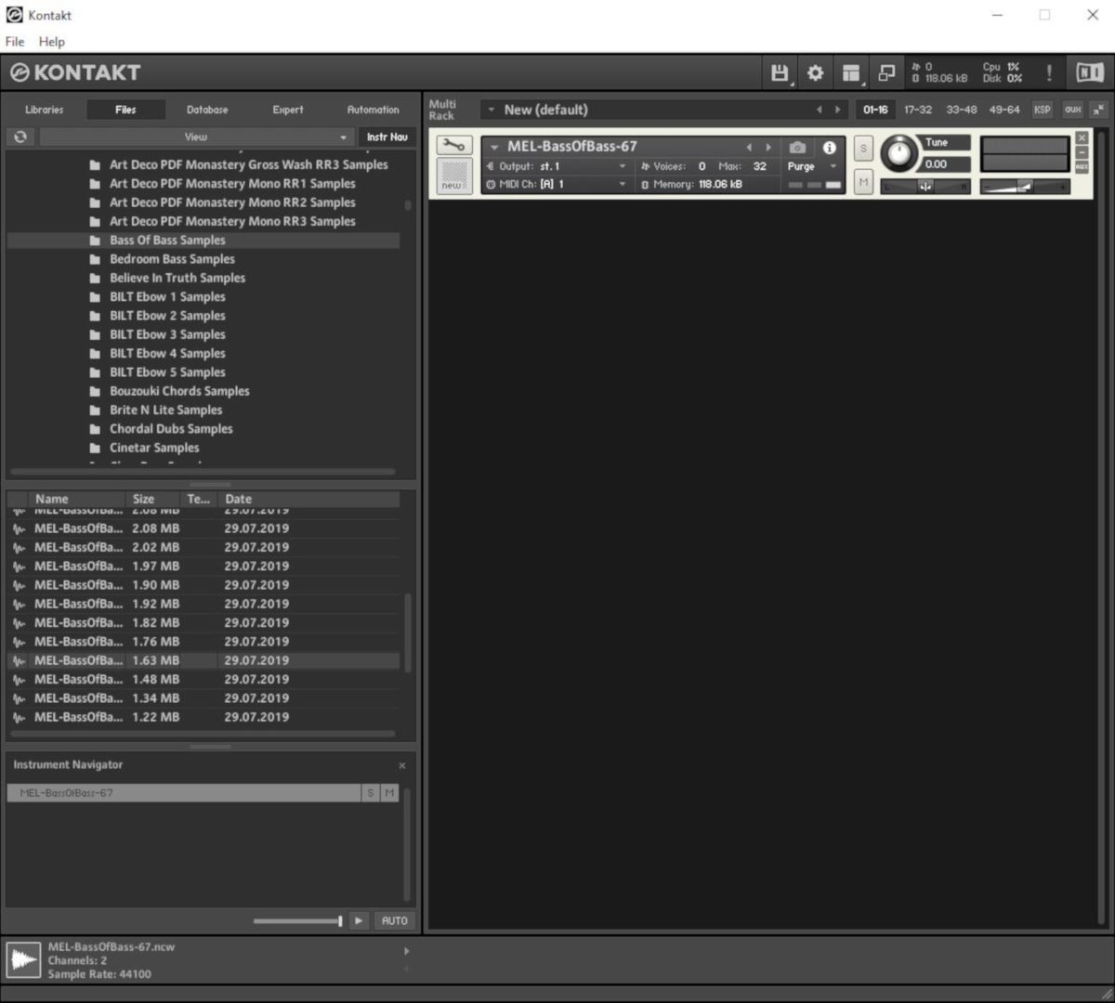The width and height of the screenshot is (1115, 1003).
Task: Switch to minimized rack view
Action: [886, 73]
